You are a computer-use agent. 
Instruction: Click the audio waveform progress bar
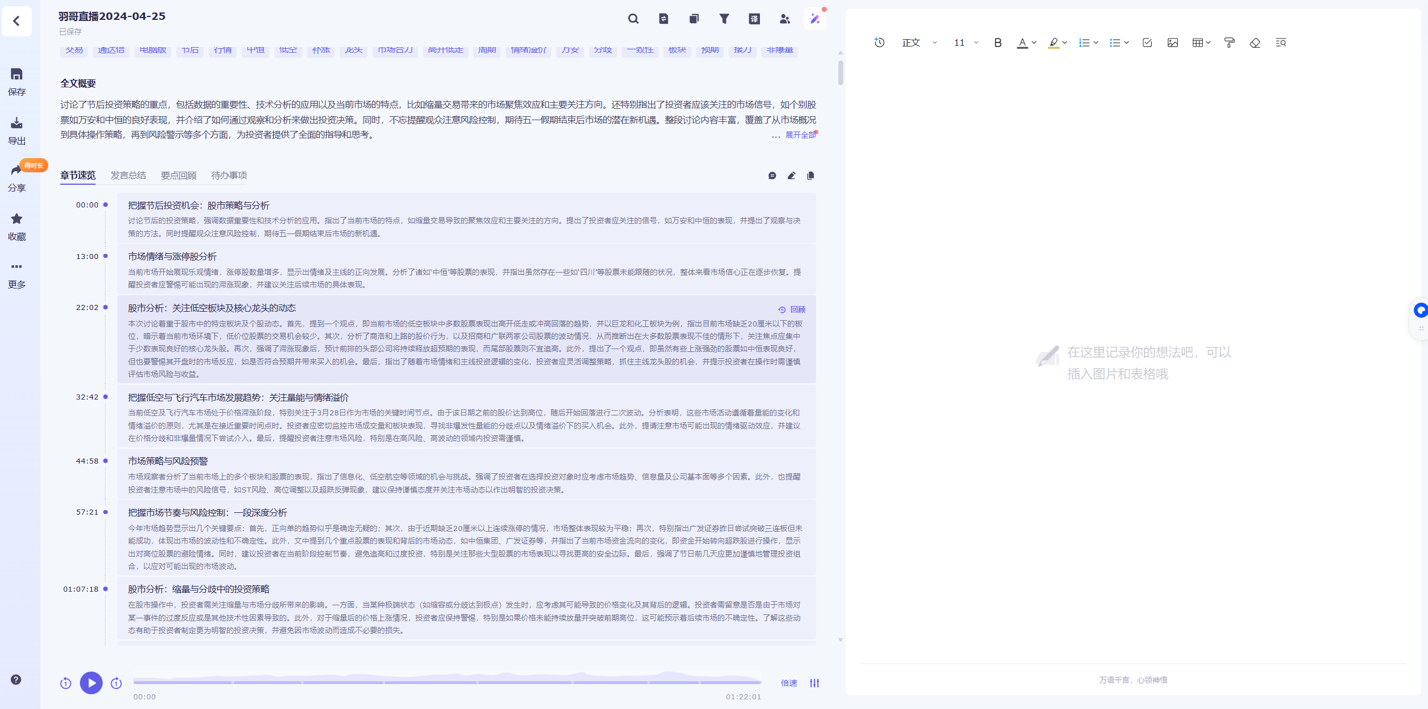tap(447, 682)
